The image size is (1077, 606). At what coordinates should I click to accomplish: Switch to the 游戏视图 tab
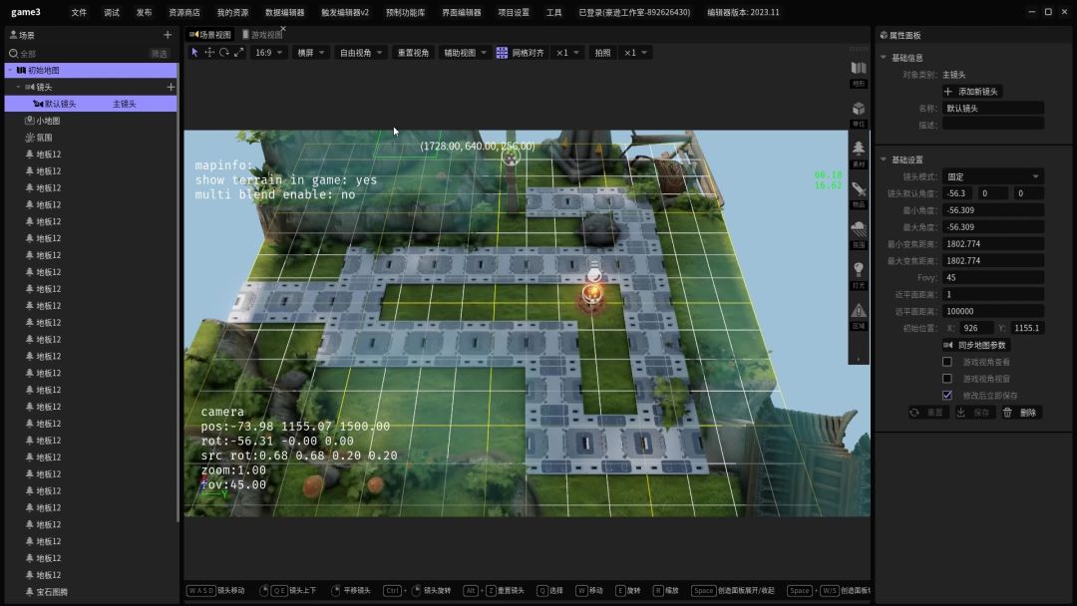point(265,35)
